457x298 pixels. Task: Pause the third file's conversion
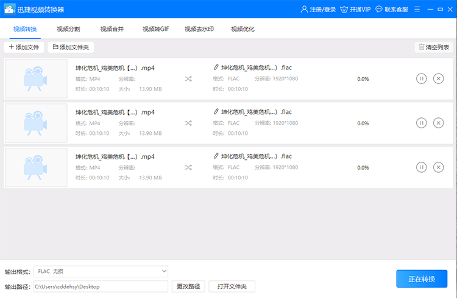pyautogui.click(x=421, y=167)
